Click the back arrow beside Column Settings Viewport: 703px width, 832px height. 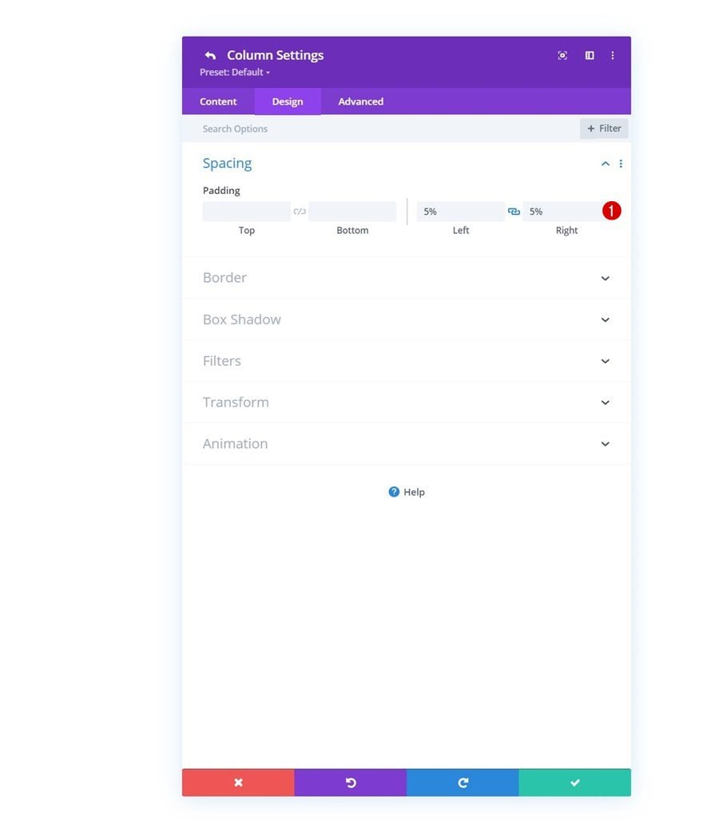tap(210, 55)
